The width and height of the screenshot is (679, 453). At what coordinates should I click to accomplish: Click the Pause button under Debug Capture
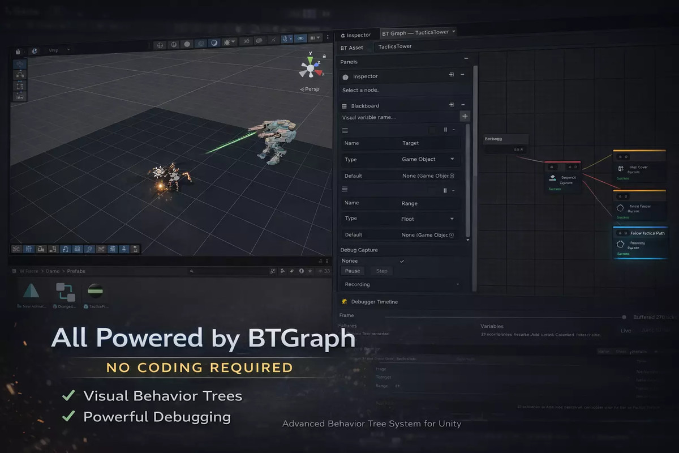(x=353, y=271)
